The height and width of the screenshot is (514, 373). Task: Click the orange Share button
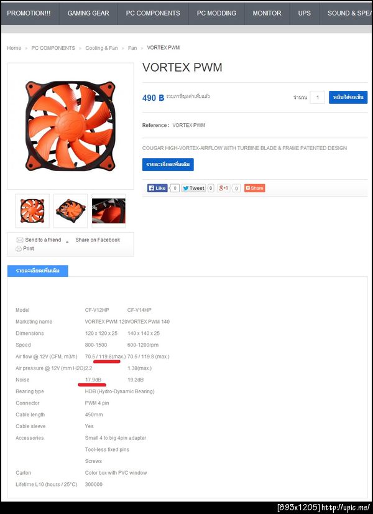click(254, 188)
